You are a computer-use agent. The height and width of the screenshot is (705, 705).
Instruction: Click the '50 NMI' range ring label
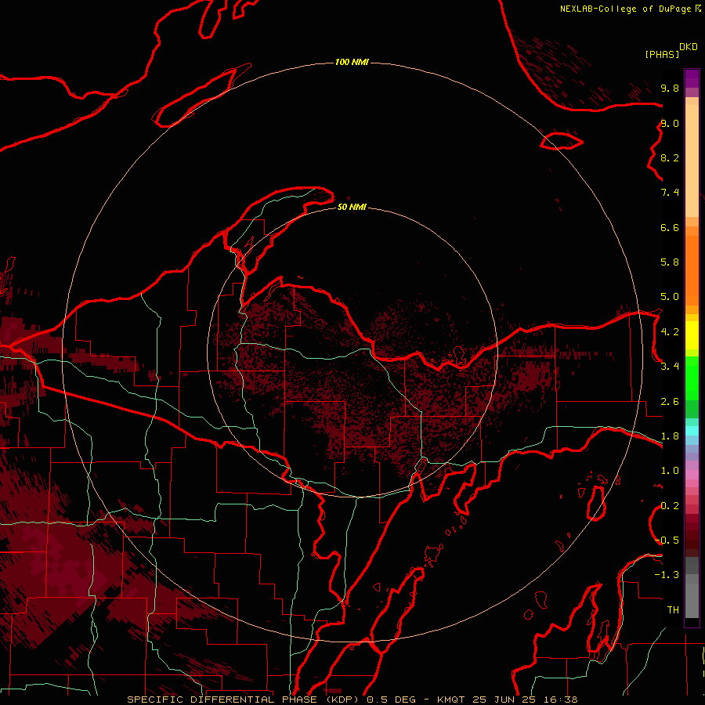coord(352,207)
